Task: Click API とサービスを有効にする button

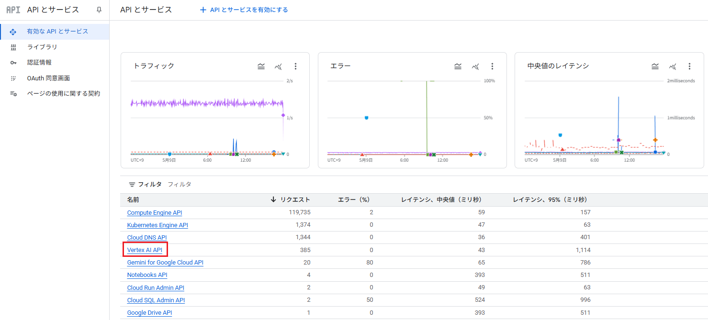Action: point(244,10)
